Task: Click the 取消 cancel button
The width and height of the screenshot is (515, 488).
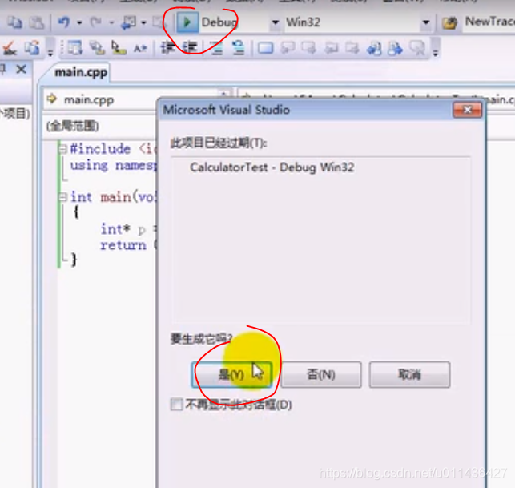Action: coord(409,374)
